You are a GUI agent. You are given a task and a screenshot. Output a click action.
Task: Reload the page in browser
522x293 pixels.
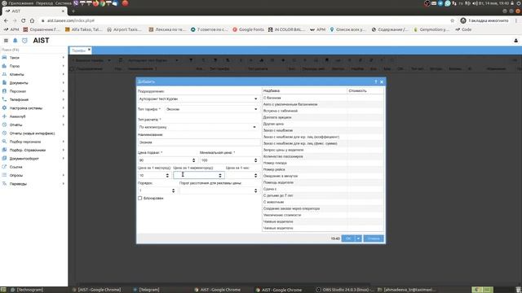(x=24, y=20)
